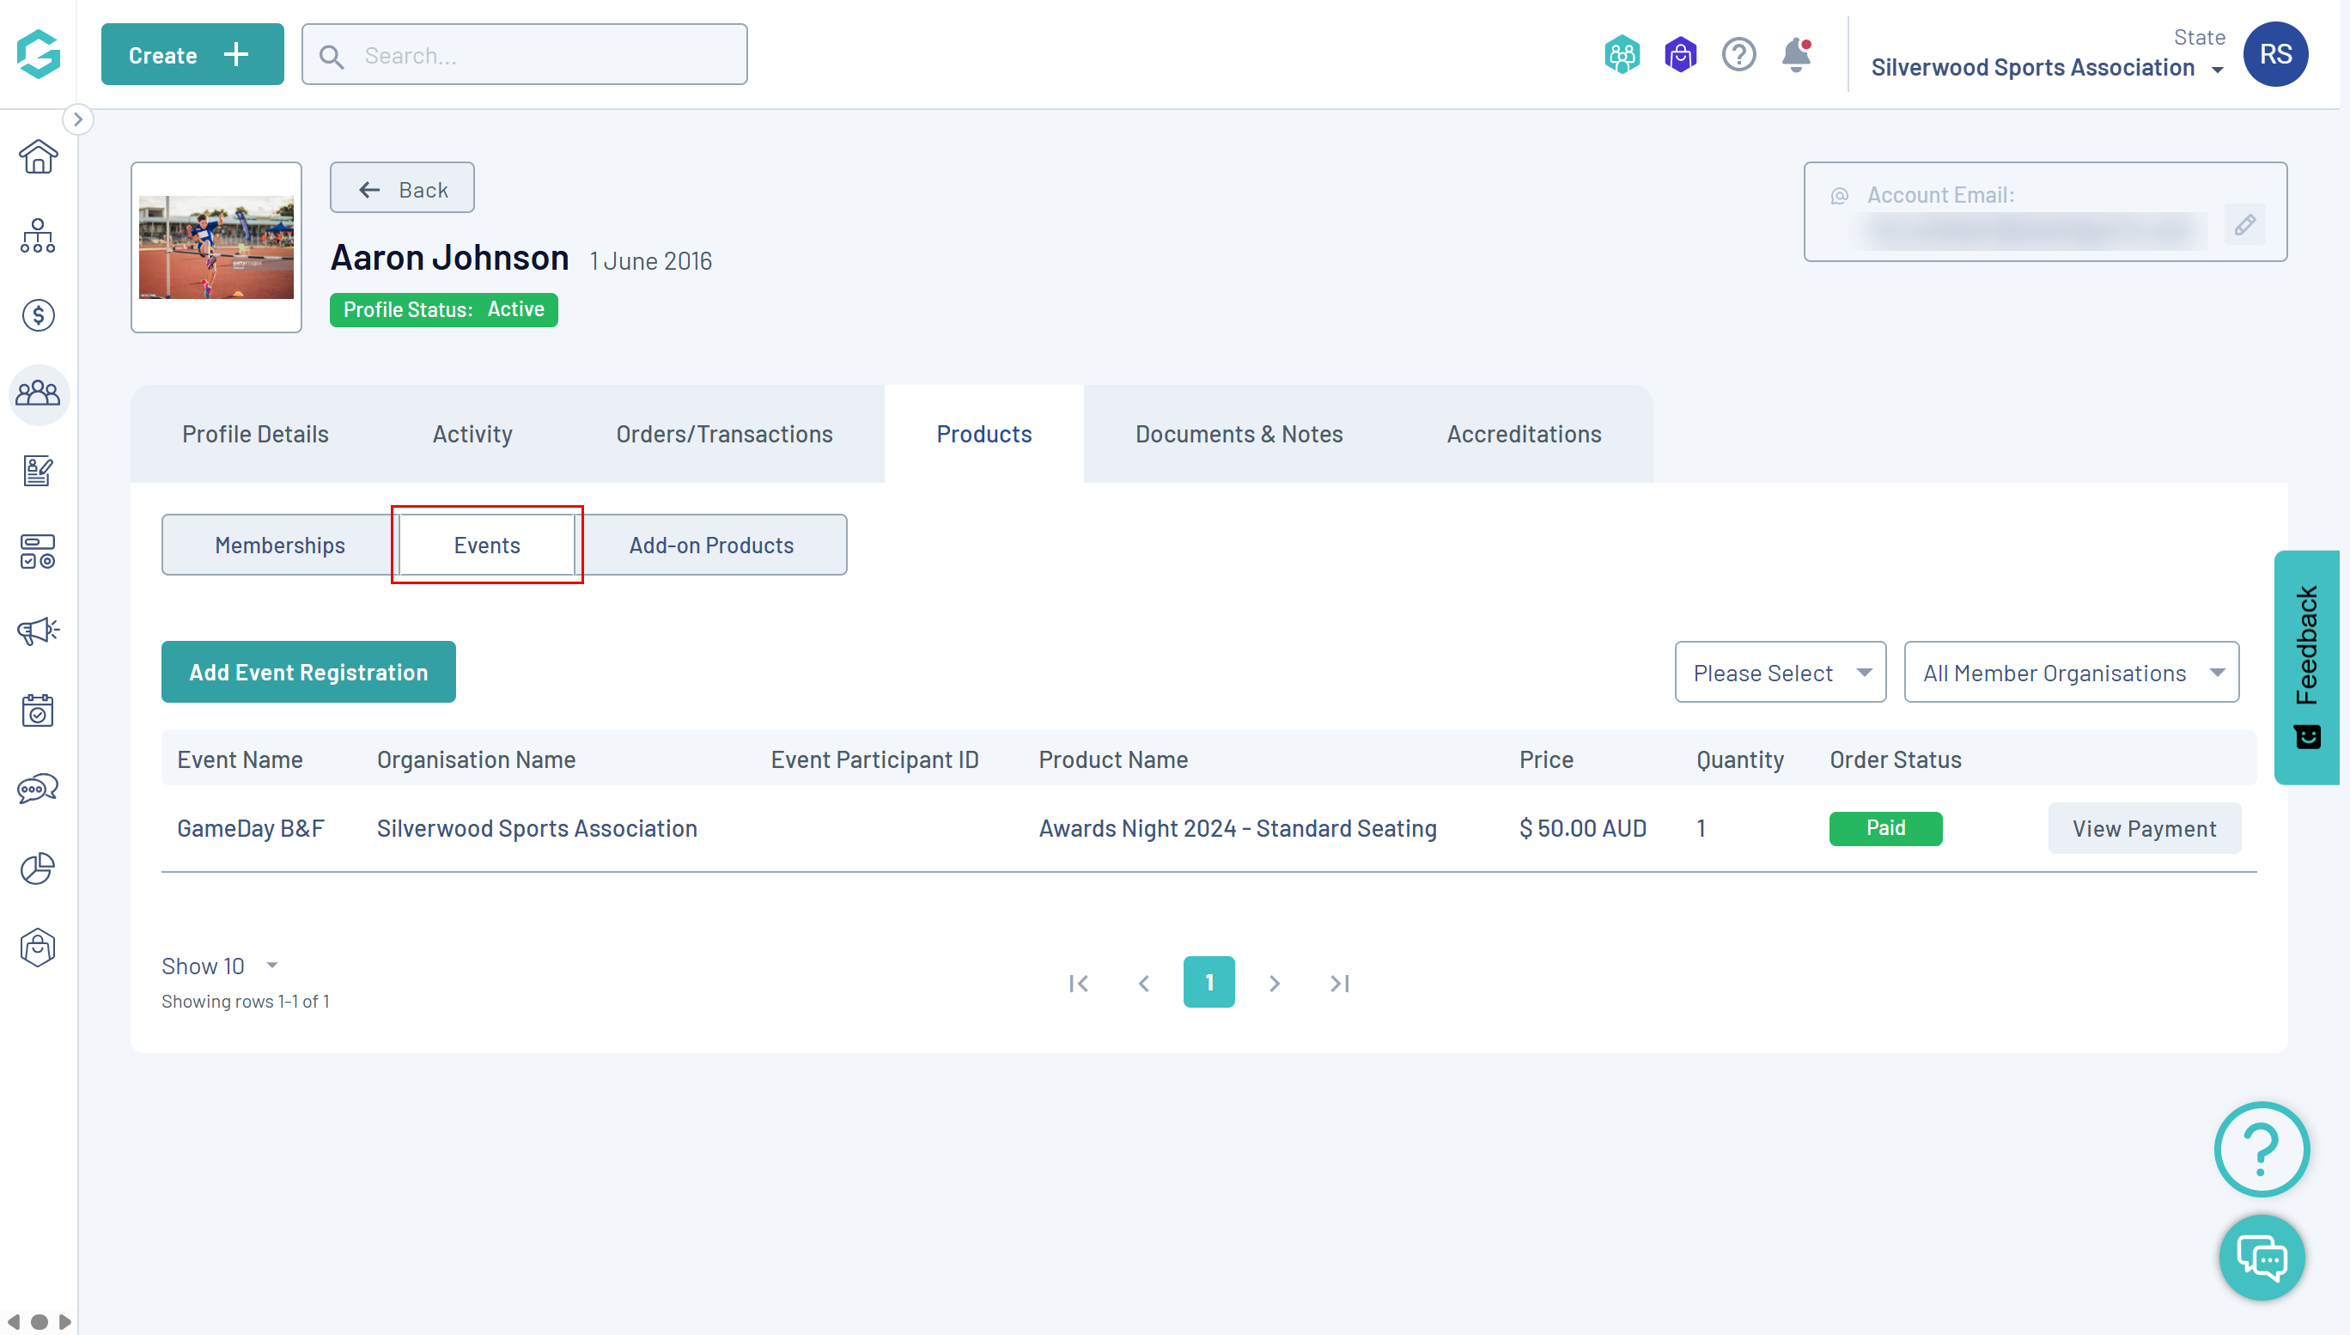Click the pie chart reports sidebar icon
The image size is (2350, 1335).
coord(38,868)
